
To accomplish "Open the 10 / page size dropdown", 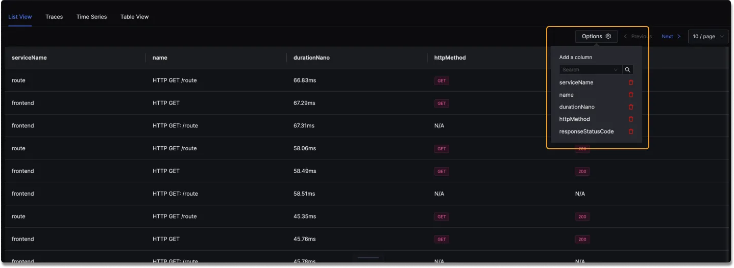I will pos(708,36).
